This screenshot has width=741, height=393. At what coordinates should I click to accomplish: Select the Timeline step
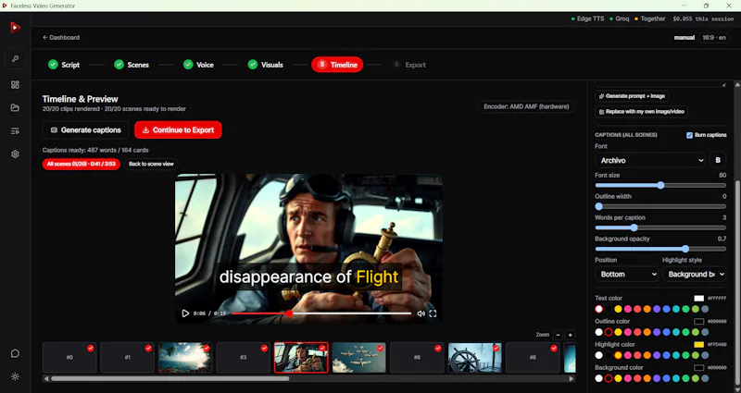click(337, 65)
